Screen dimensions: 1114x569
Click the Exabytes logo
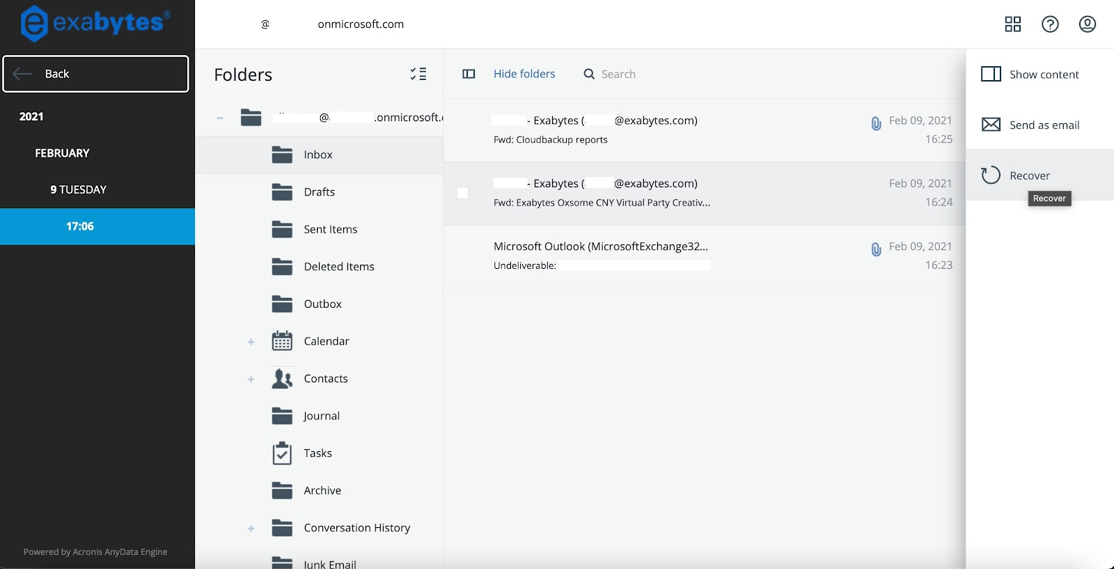pos(95,23)
